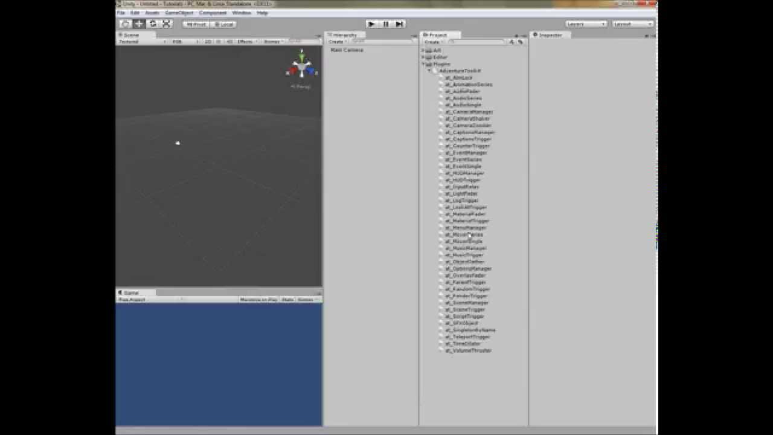
Task: Select the at_CameraShaker script
Action: [468, 118]
